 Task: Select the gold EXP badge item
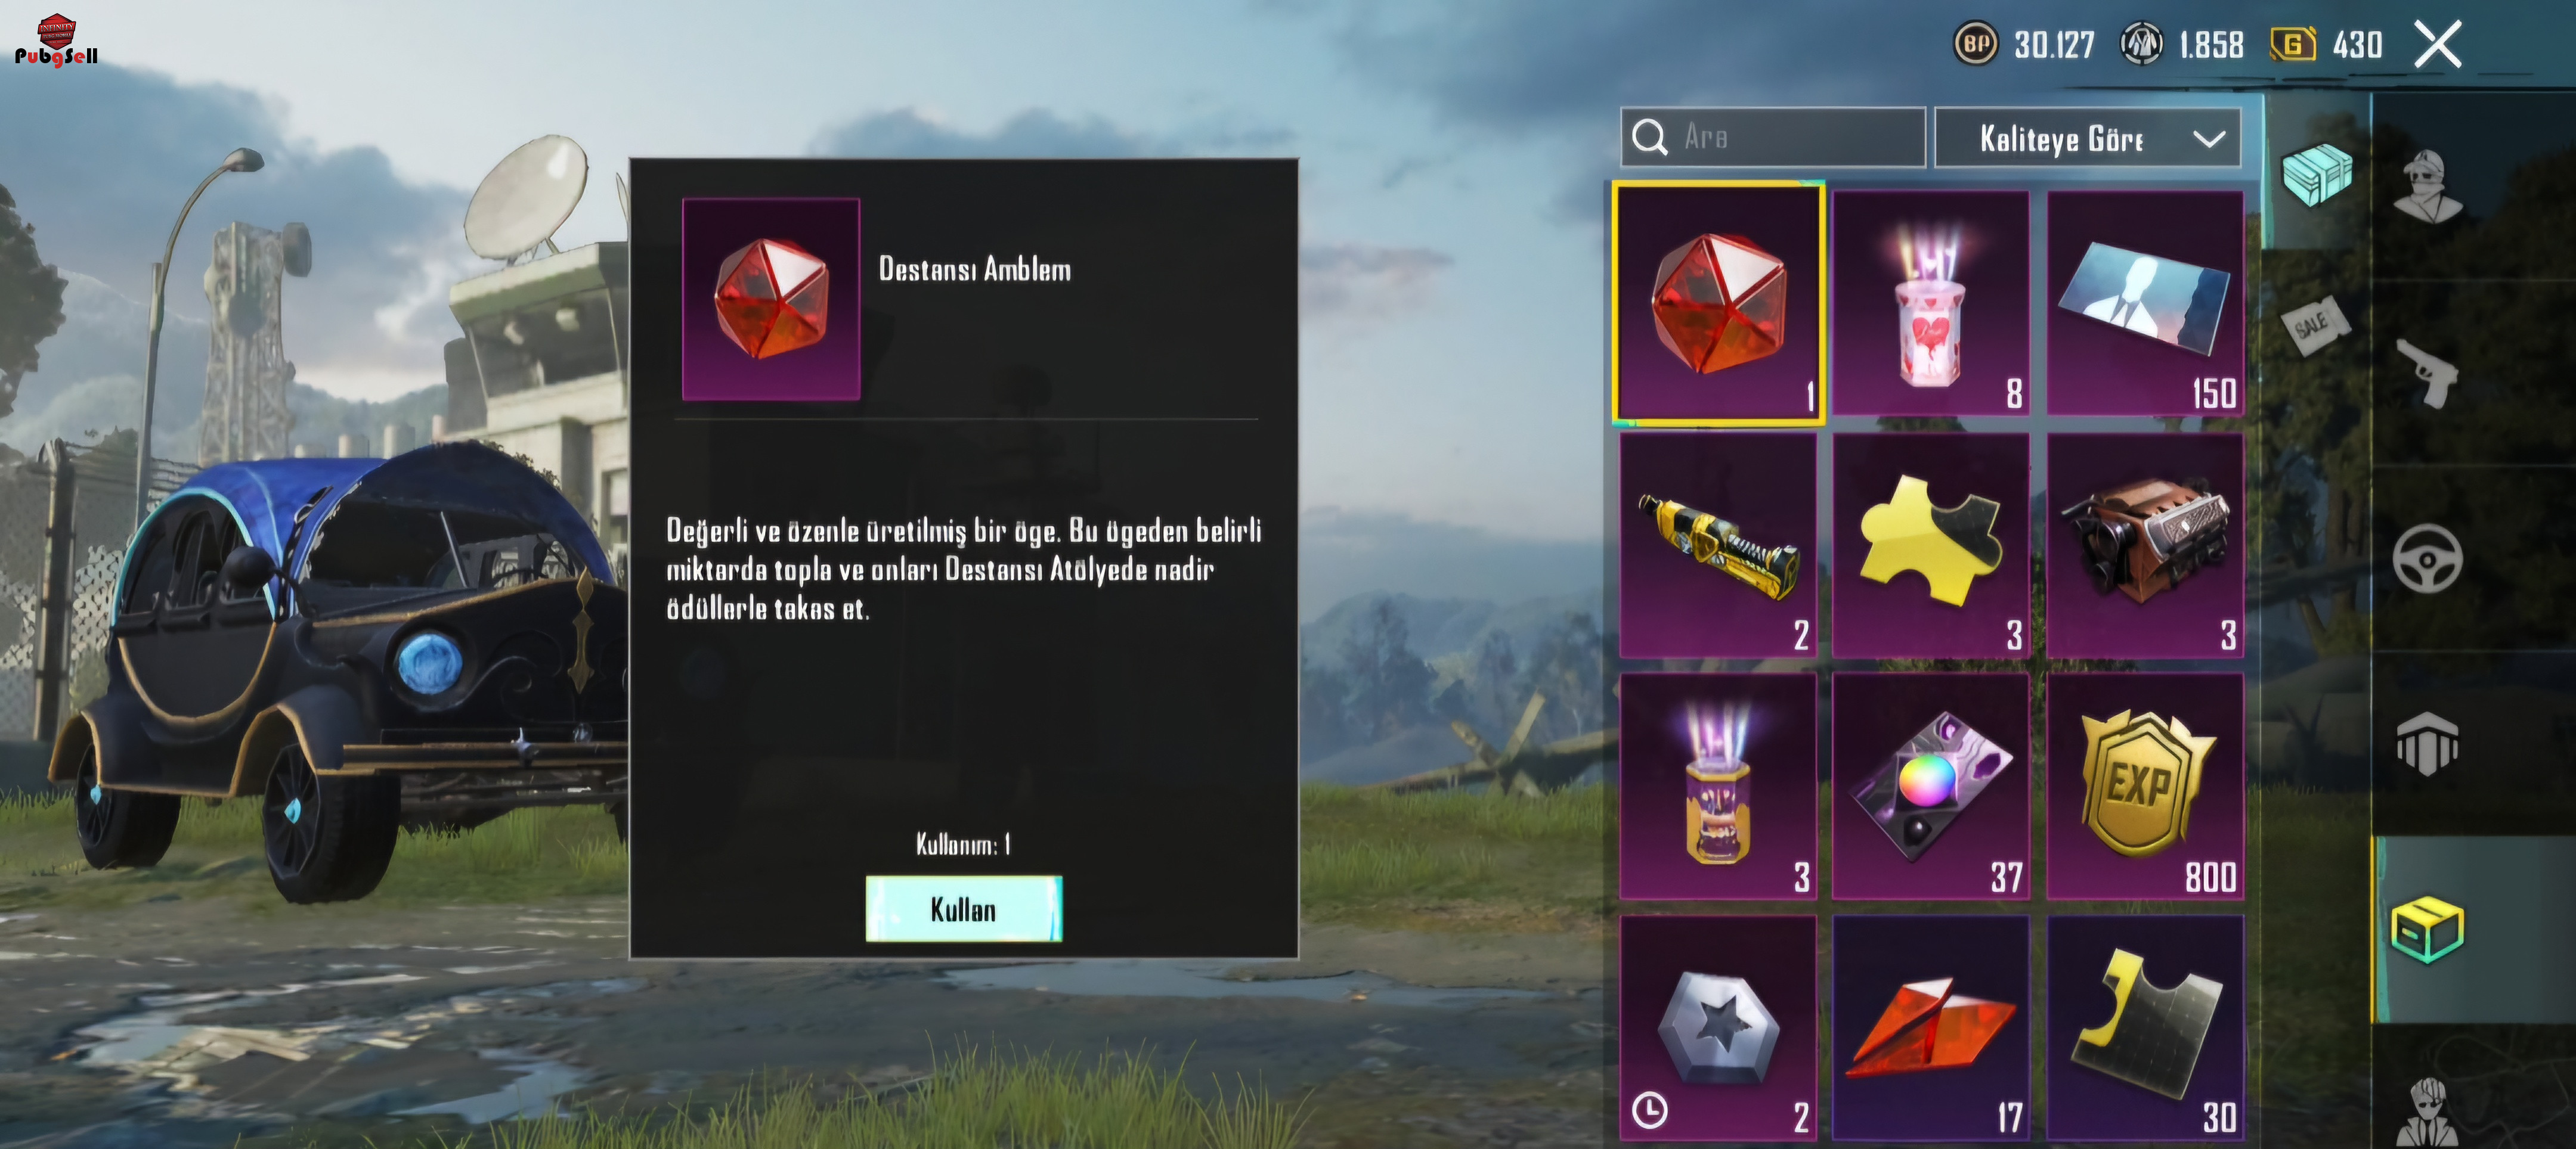coord(2144,786)
